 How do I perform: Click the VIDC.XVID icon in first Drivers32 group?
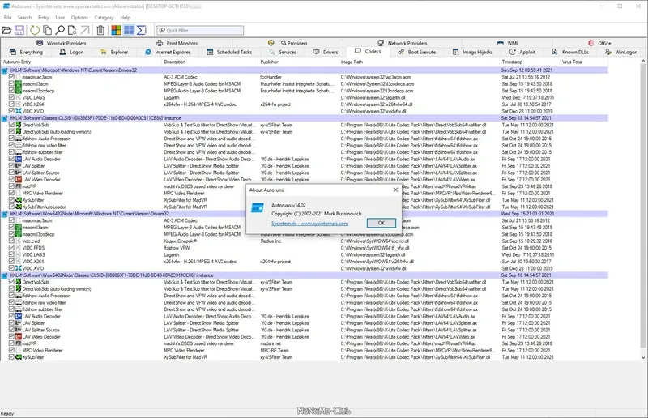coord(19,111)
